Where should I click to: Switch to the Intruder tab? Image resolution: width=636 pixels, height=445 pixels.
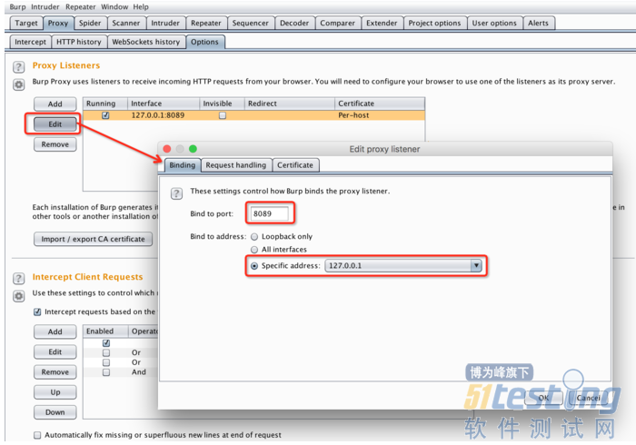[165, 23]
